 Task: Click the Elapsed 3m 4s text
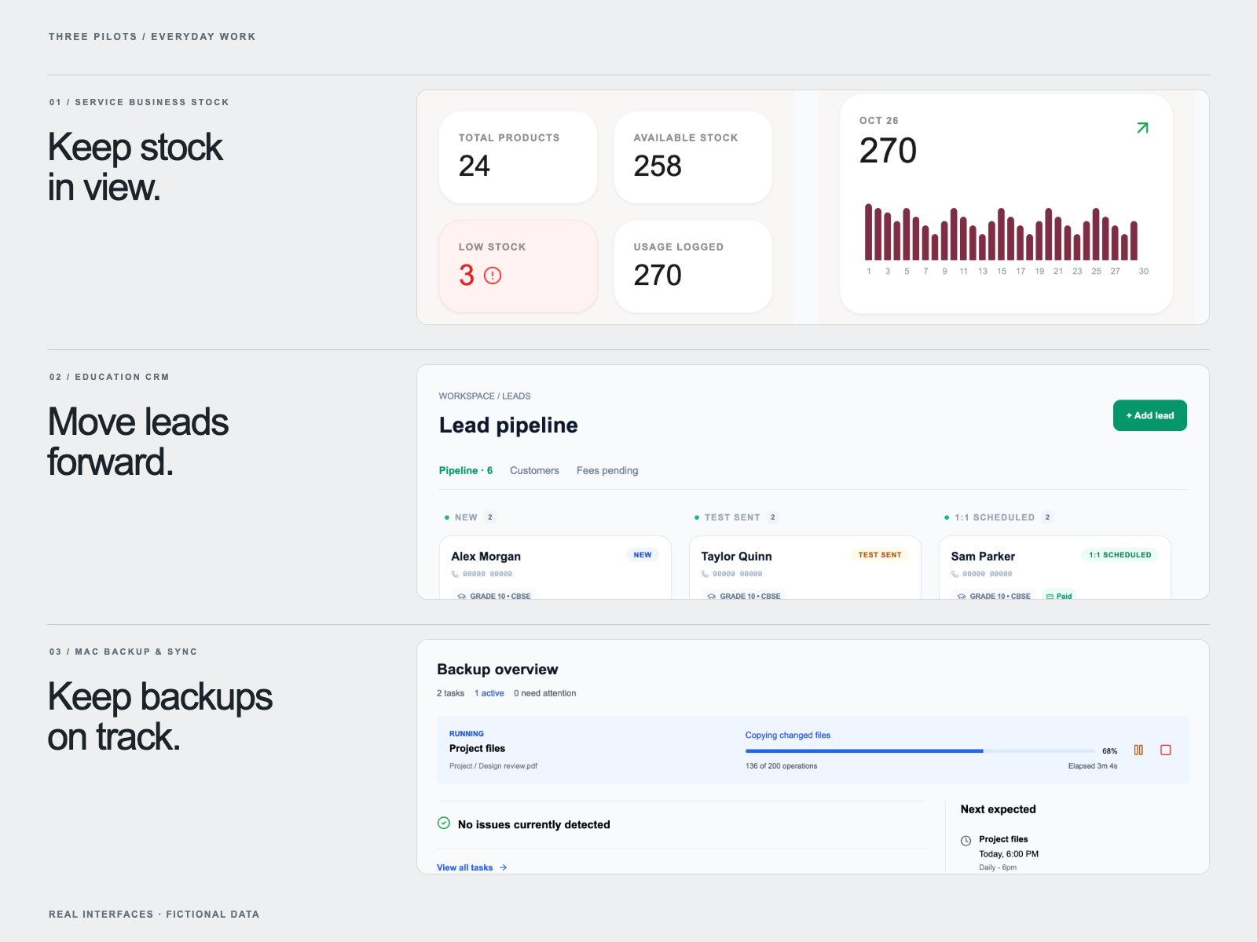point(1093,766)
